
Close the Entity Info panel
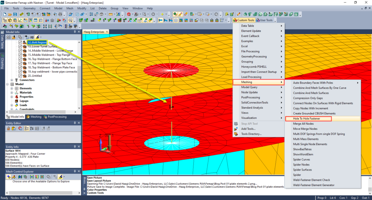[79, 147]
